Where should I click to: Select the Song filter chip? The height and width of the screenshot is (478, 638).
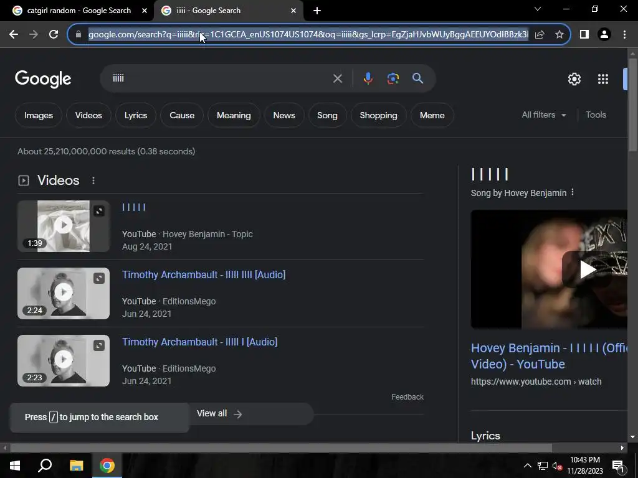[327, 115]
